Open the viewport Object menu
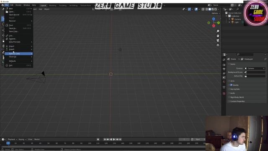268x151 pixels. pyautogui.click(x=46, y=9)
